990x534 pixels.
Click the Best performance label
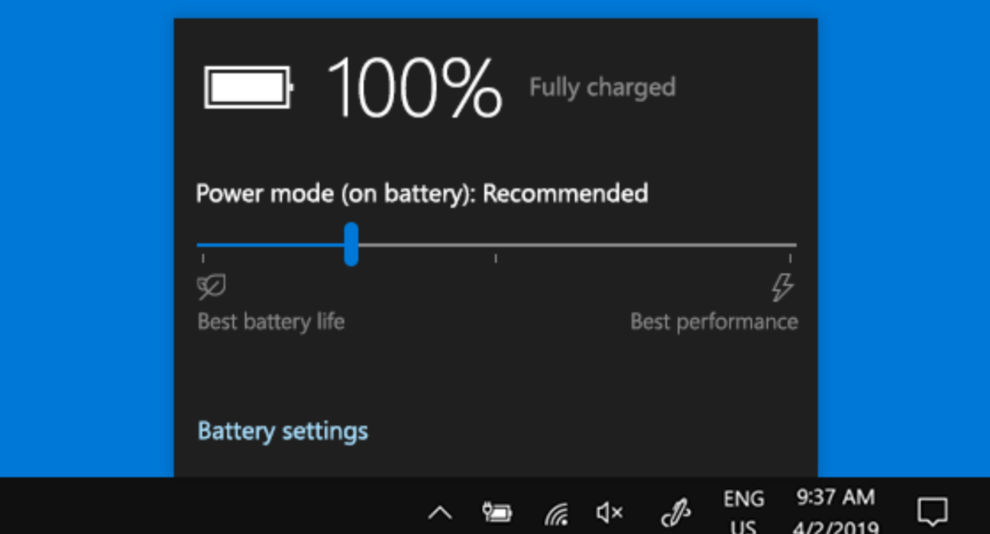coord(714,322)
